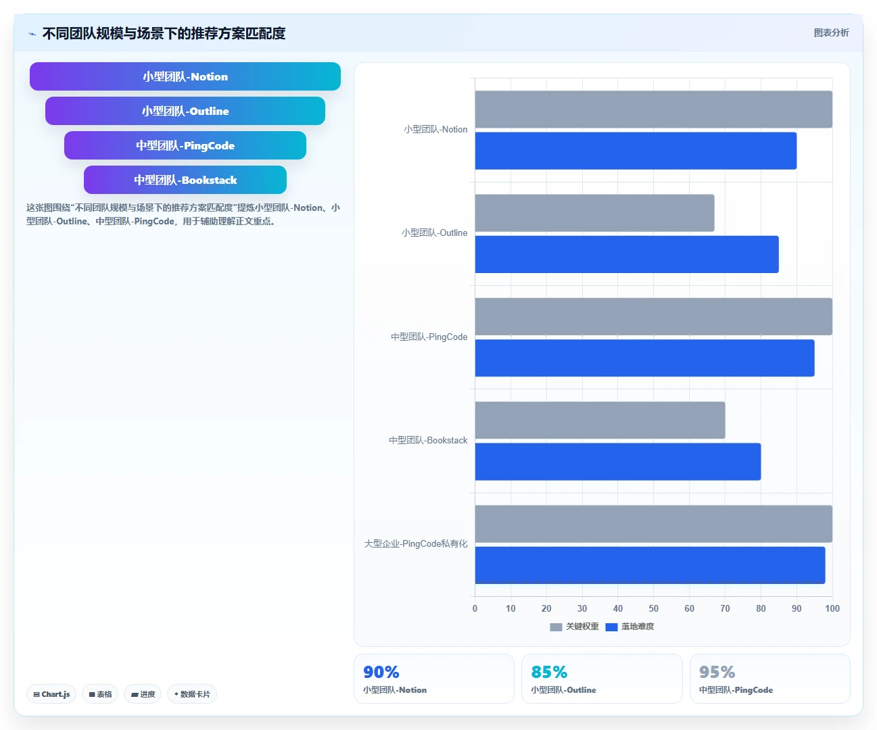Click the chart axis label 大型企业-PingCode私有化
Viewport: 877px width, 730px height.
pyautogui.click(x=416, y=543)
